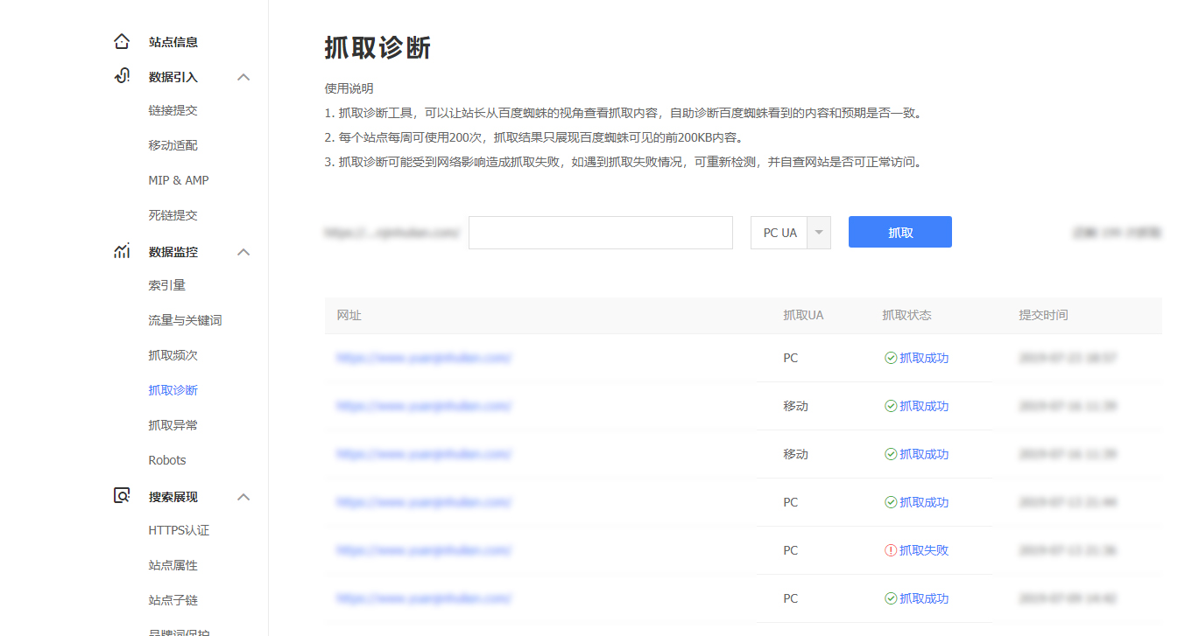Collapse the 搜索展现 section

click(243, 496)
